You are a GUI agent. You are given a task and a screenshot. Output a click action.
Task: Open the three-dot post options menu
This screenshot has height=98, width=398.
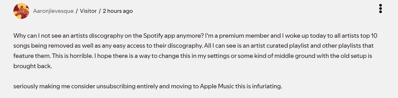coord(380,9)
